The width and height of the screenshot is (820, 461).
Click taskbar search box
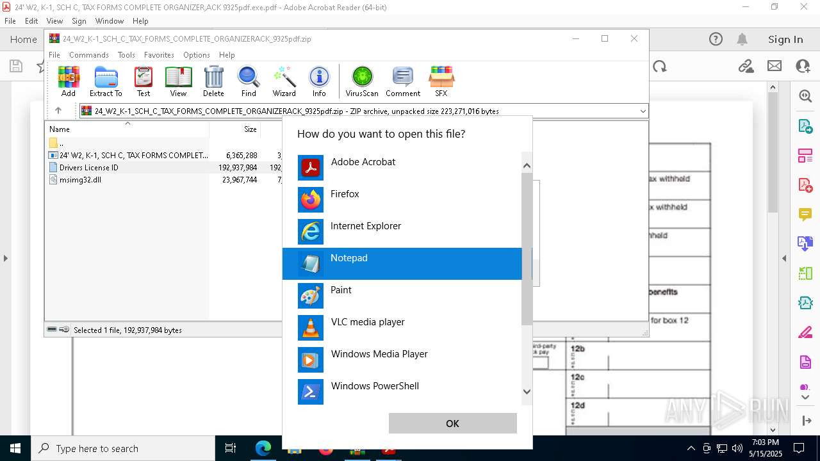coord(123,448)
